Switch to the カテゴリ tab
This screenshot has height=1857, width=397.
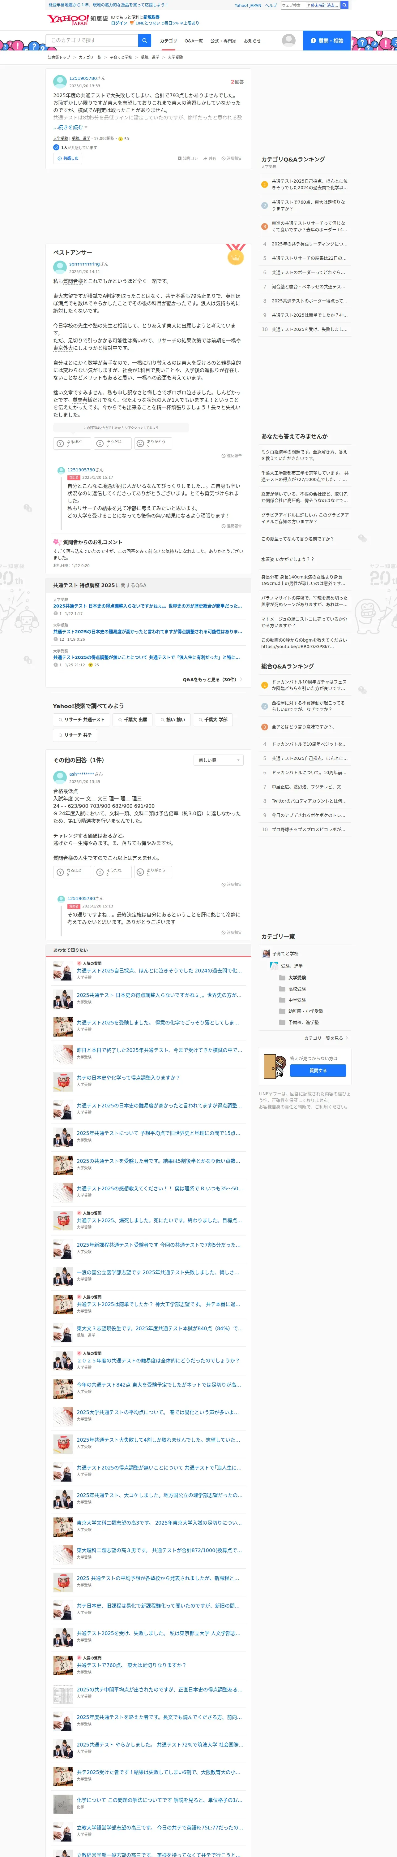pyautogui.click(x=168, y=41)
